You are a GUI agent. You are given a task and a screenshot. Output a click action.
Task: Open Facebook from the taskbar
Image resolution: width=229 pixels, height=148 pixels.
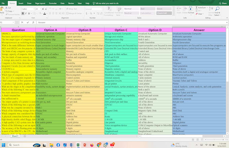pos(58,145)
